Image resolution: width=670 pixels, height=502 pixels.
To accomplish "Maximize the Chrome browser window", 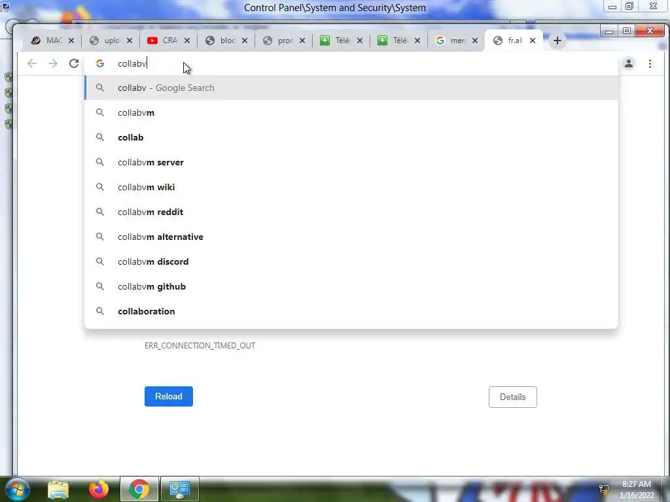I will click(x=626, y=31).
